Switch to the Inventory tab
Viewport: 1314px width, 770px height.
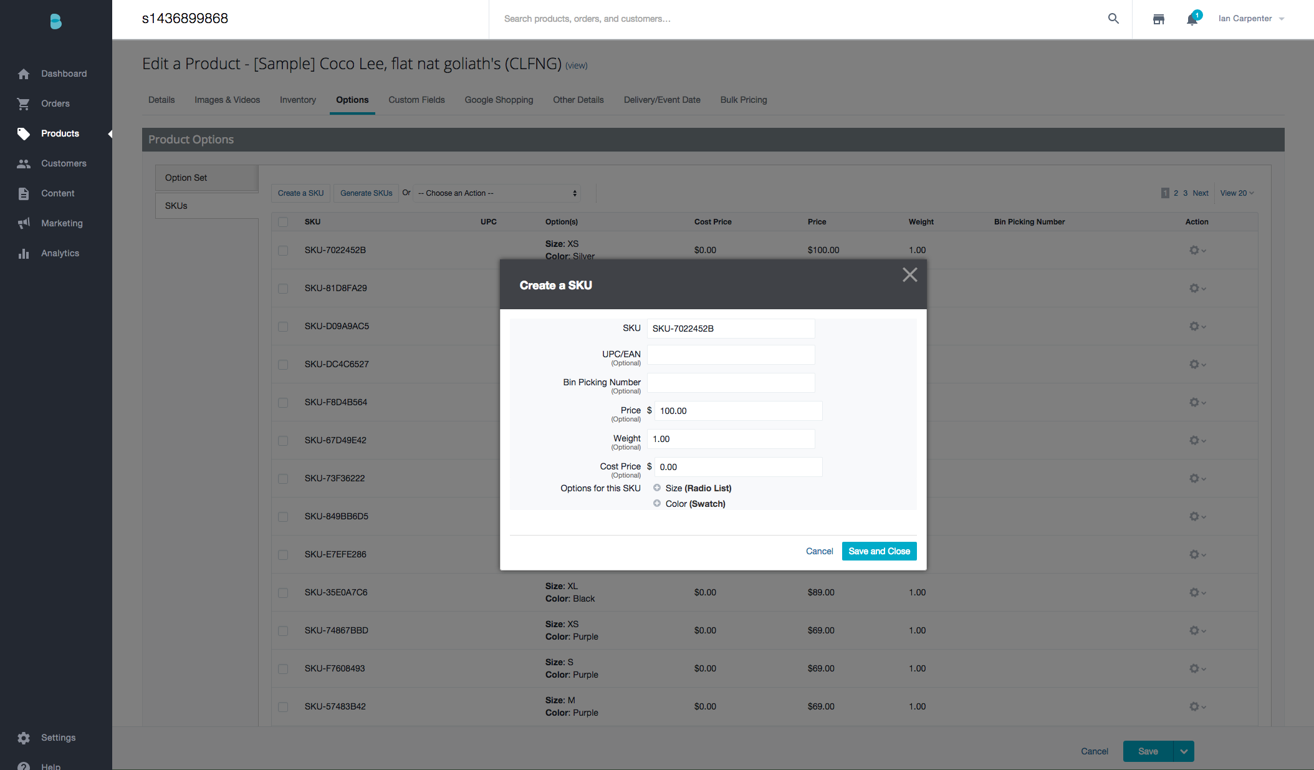(x=298, y=100)
